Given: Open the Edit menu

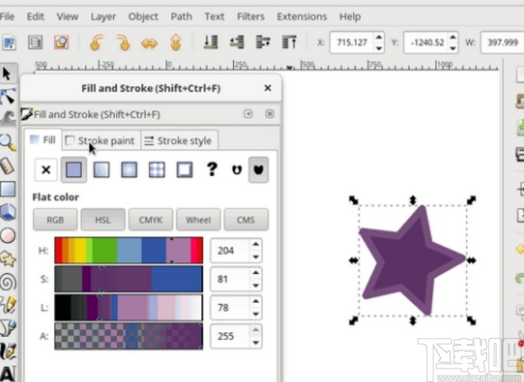Looking at the screenshot, I should point(35,17).
